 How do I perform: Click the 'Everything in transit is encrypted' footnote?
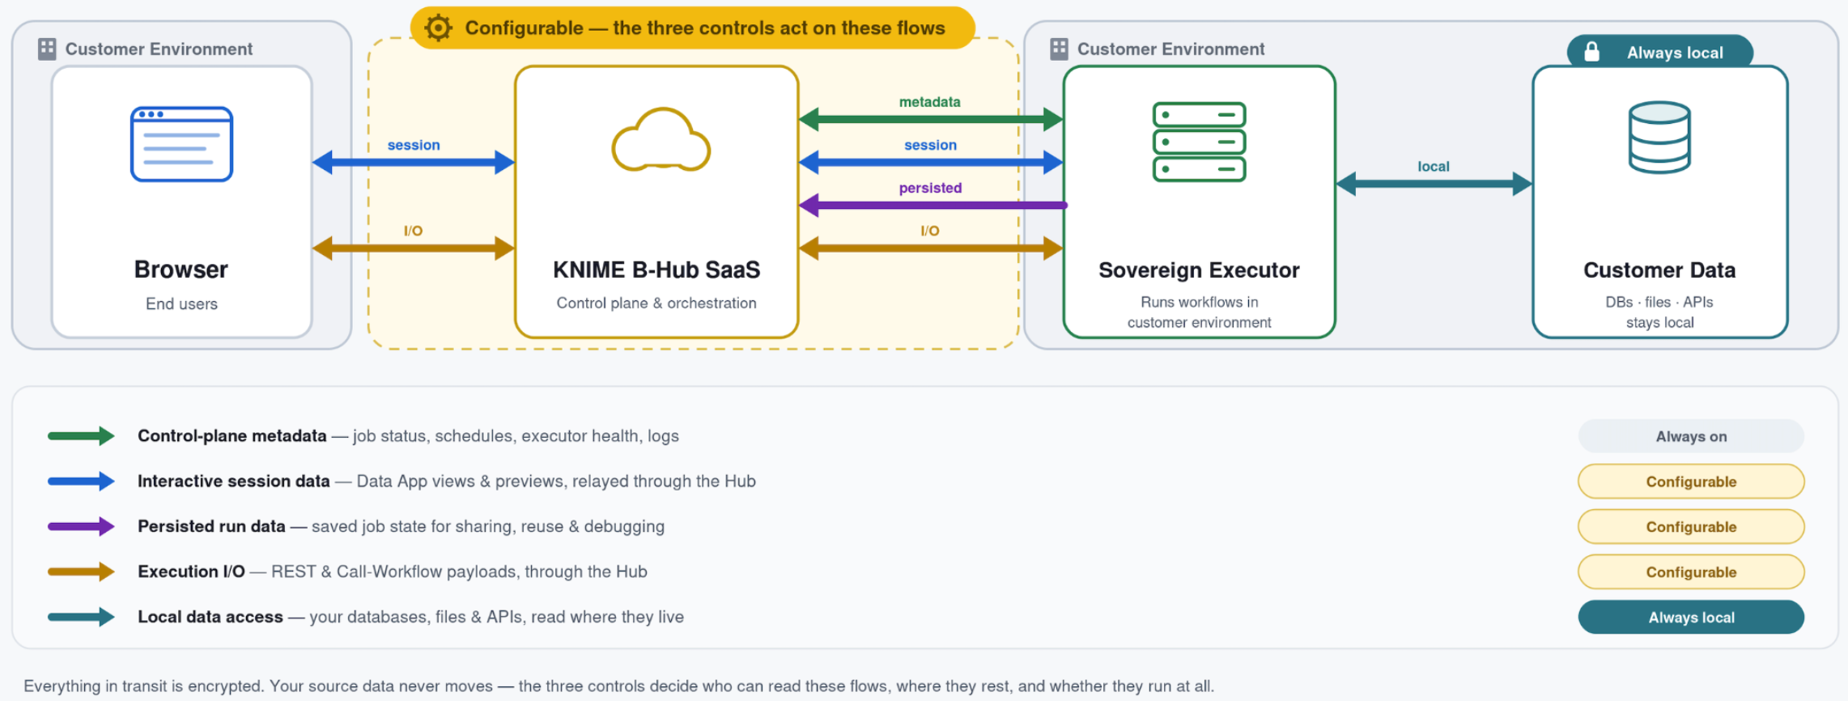click(x=619, y=686)
